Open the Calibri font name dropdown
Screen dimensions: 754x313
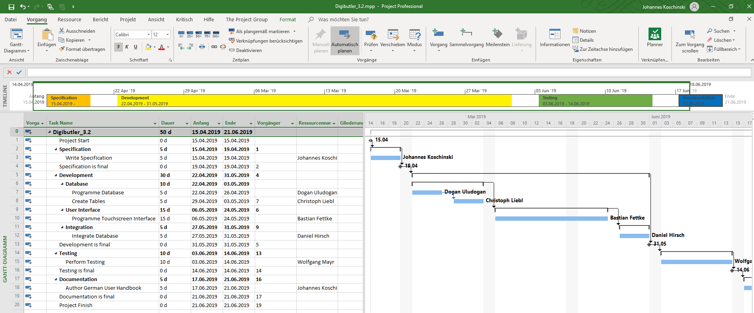click(x=149, y=35)
